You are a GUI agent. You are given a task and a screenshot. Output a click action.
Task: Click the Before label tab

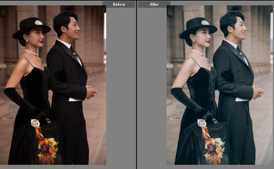119,4
